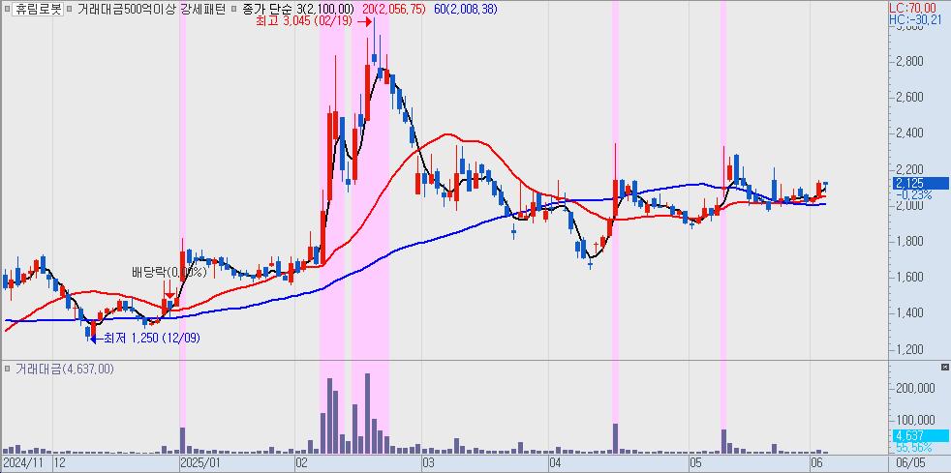This screenshot has height=473, width=951.
Task: Click the 거래대금(4,637,00) volume panel title
Action: (x=65, y=369)
